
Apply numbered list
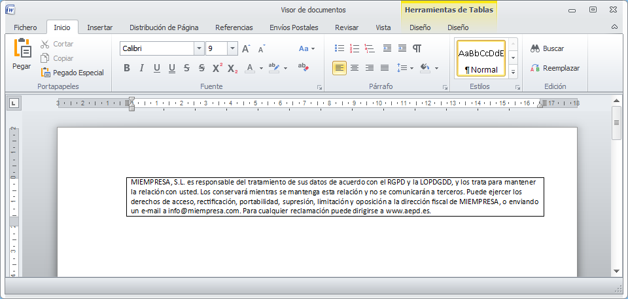[x=355, y=48]
